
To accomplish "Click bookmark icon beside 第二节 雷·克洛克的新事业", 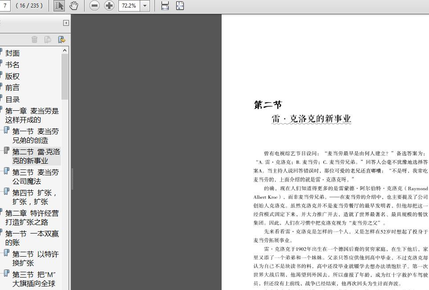I will (7, 151).
